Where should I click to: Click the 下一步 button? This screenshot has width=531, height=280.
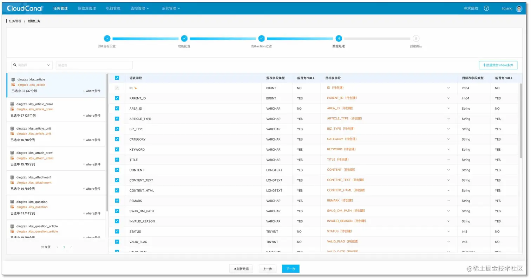click(x=291, y=269)
